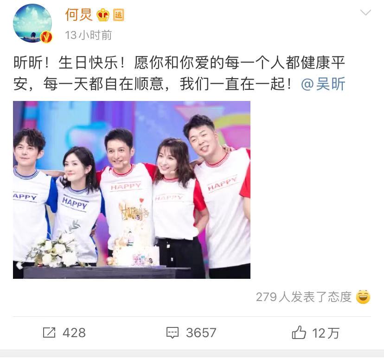Open the 3657 comments count
384x358 pixels.
pyautogui.click(x=201, y=333)
